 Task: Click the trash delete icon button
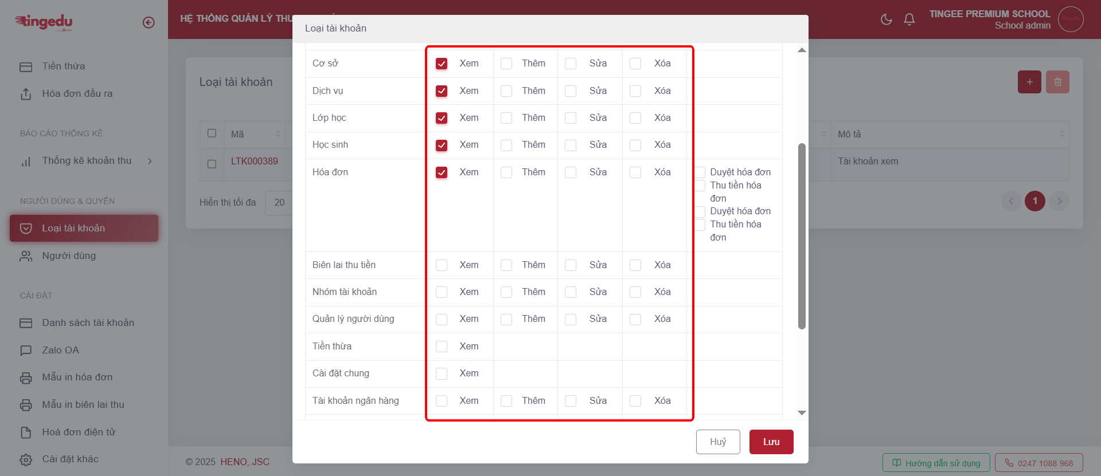click(1057, 82)
